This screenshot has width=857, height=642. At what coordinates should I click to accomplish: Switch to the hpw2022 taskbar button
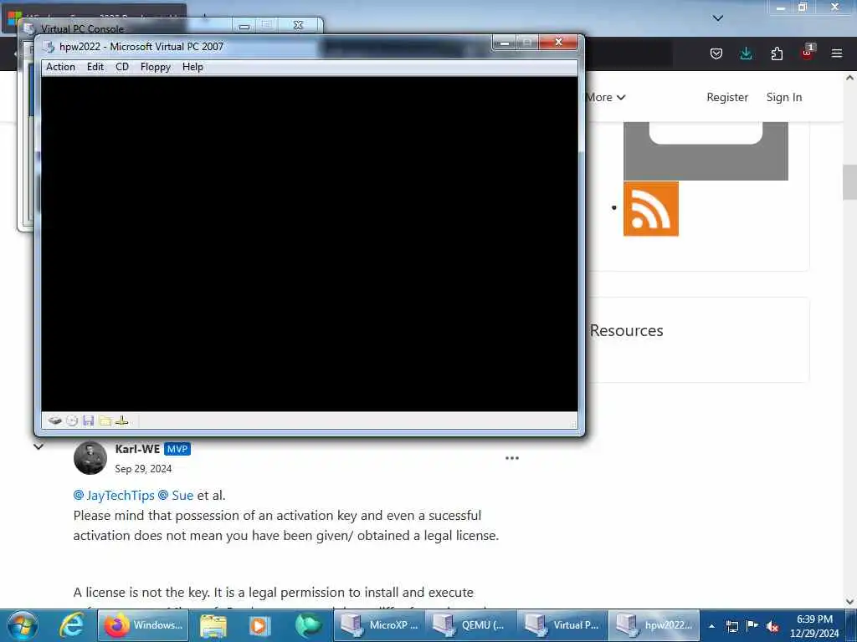pyautogui.click(x=654, y=625)
